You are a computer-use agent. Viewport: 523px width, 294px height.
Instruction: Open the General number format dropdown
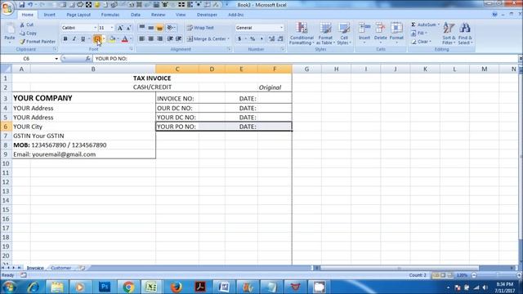point(281,28)
